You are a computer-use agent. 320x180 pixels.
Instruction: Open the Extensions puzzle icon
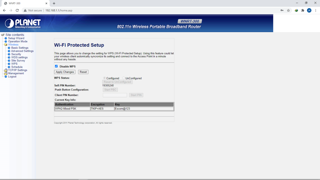click(x=302, y=10)
